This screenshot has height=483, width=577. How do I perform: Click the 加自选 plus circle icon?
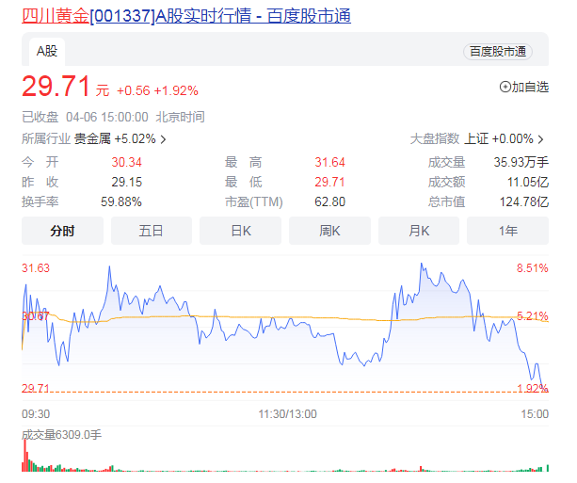tap(505, 87)
